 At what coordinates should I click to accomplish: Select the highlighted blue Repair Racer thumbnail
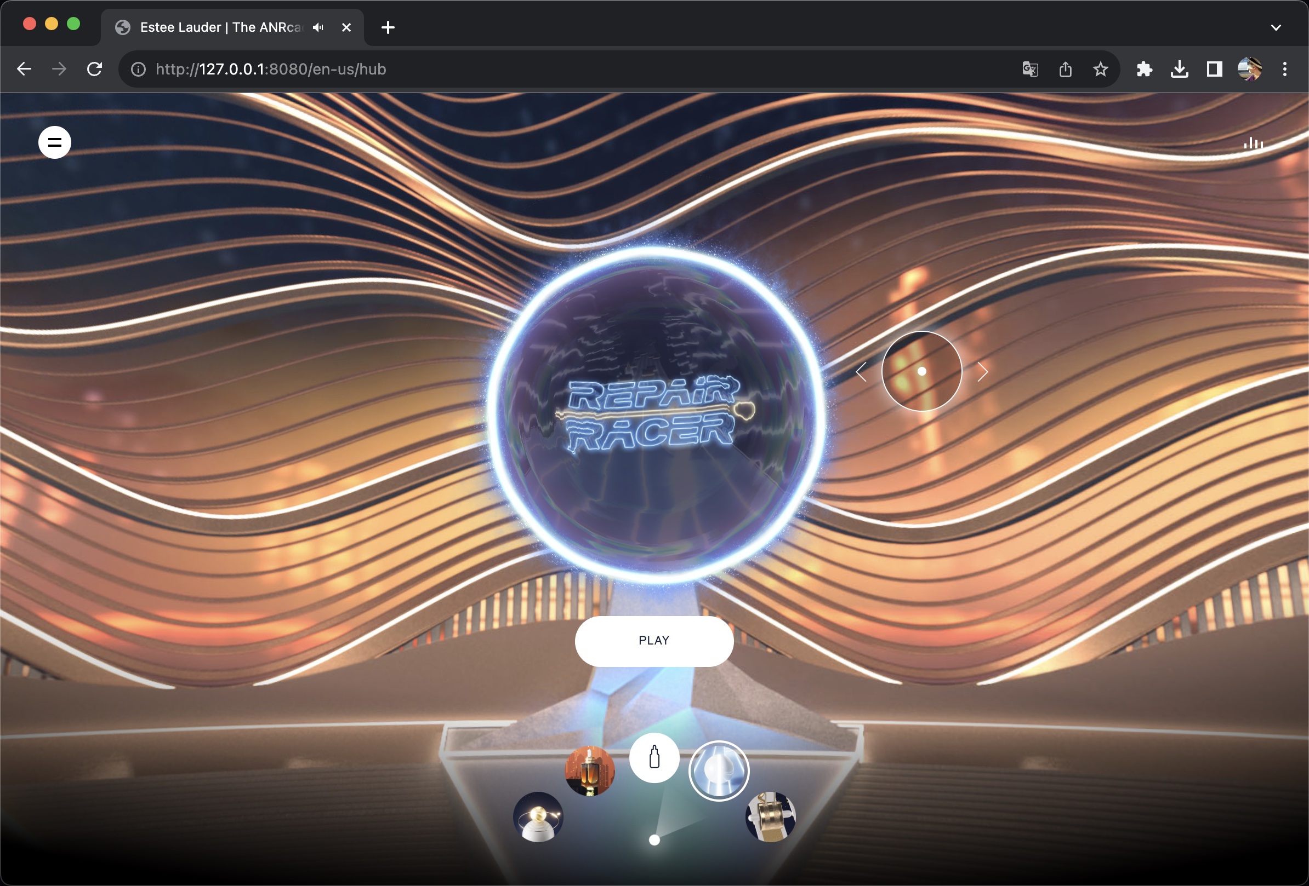(719, 770)
